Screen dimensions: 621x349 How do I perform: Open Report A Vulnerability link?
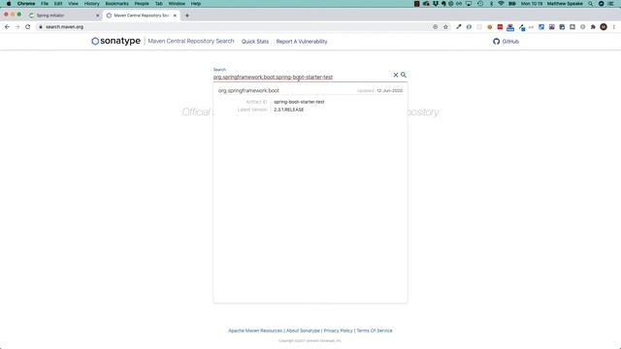pos(302,42)
